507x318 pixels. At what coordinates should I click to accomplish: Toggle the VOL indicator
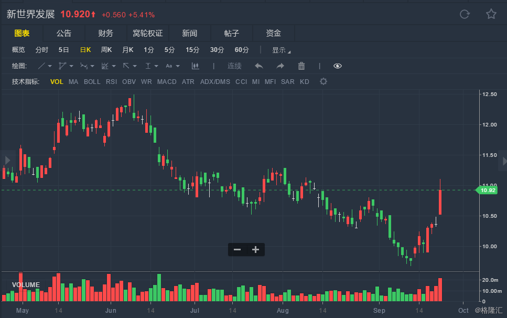pyautogui.click(x=57, y=82)
